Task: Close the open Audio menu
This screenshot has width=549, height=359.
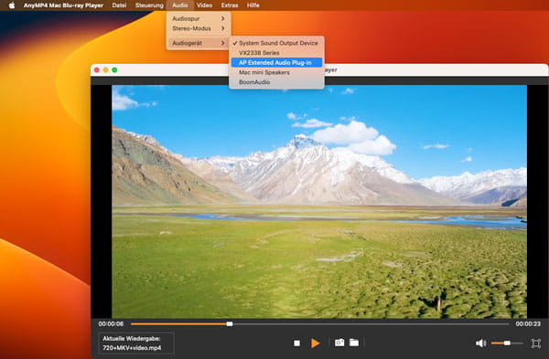Action: click(x=179, y=5)
